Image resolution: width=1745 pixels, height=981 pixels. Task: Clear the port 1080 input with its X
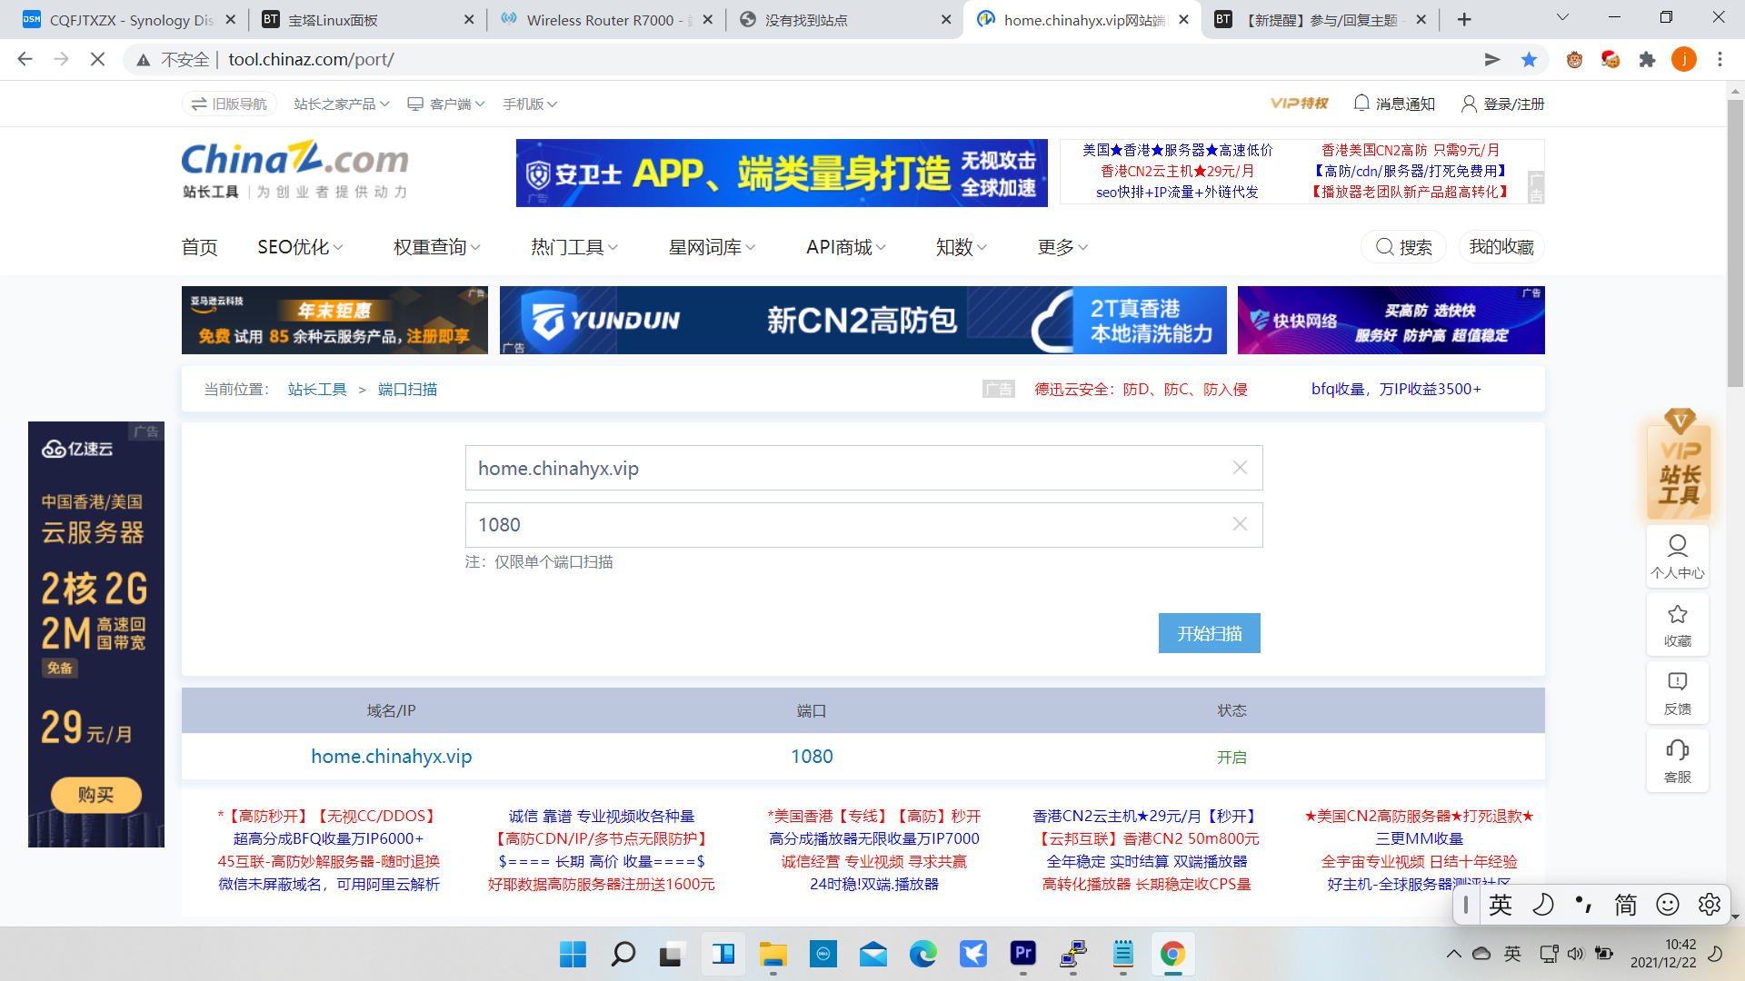click(1240, 524)
